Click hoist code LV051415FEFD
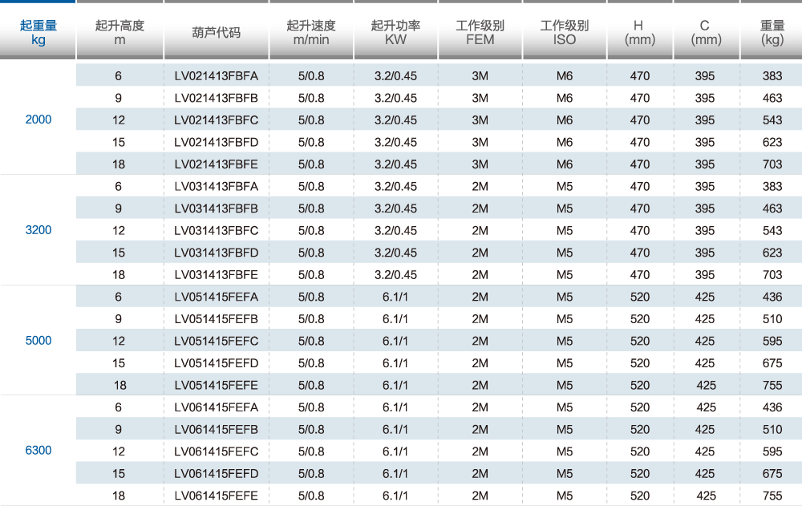Screen dimensions: 802x506 [216, 363]
